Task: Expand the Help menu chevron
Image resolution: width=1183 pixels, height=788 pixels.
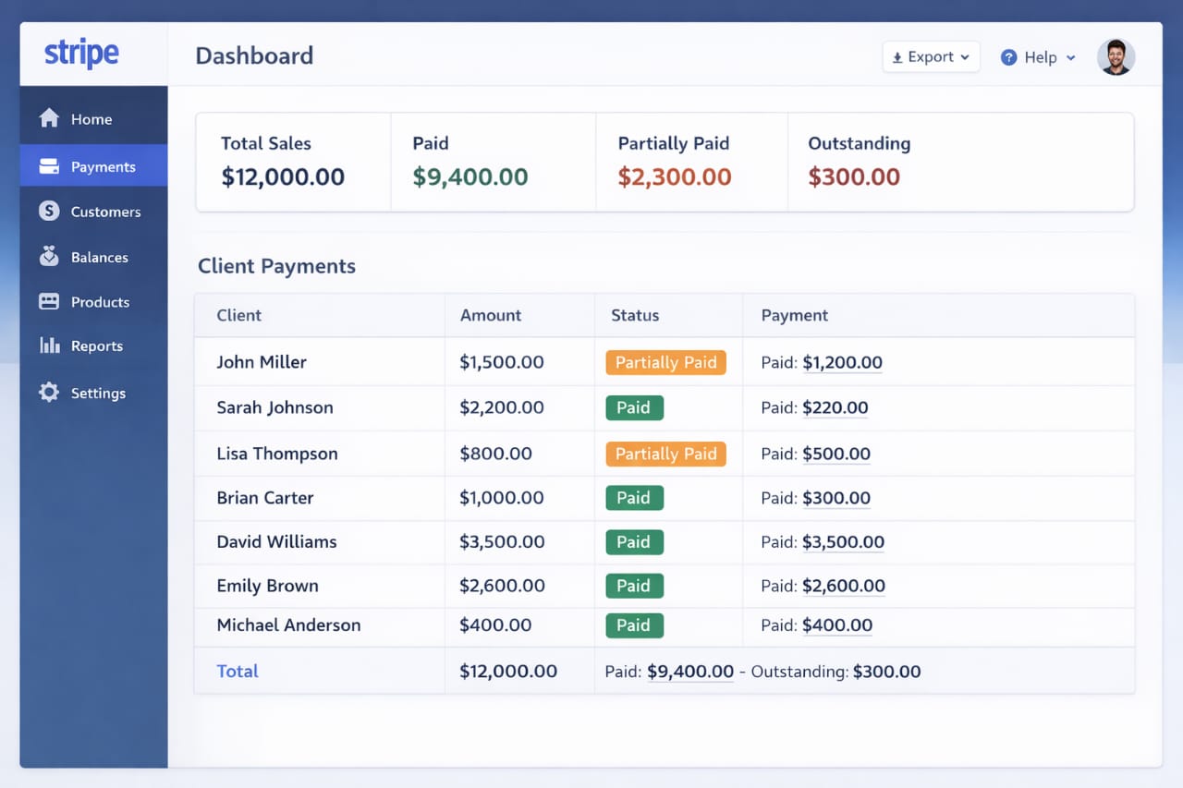Action: (x=1071, y=57)
